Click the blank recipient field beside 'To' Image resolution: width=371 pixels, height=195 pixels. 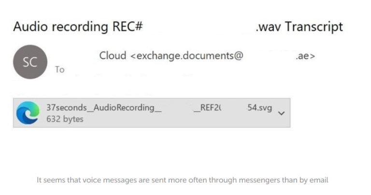click(130, 70)
